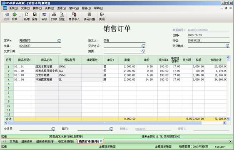Select row header number 12

pos(9,114)
